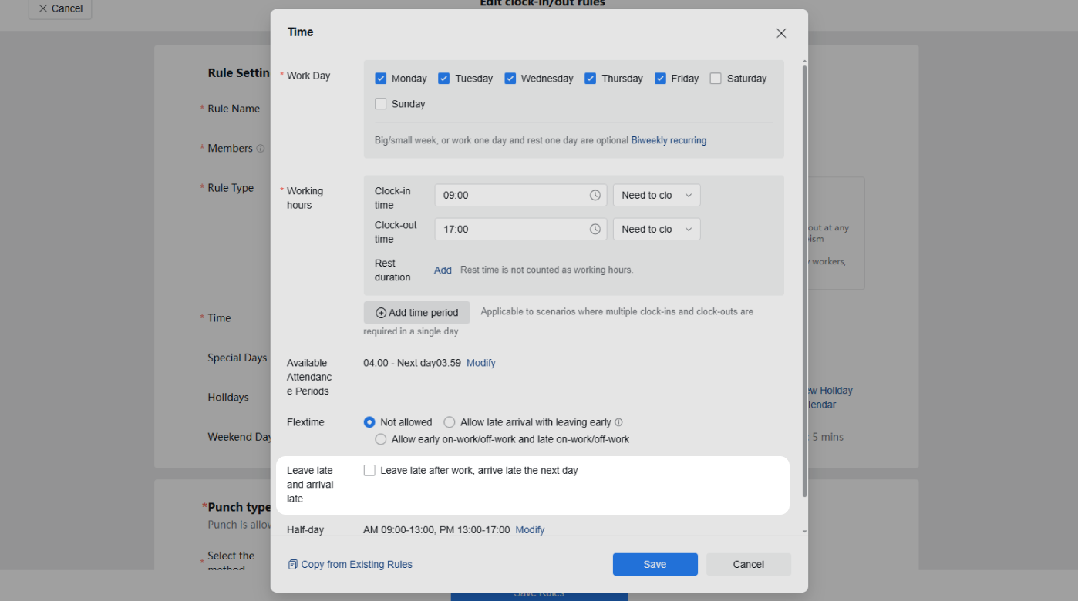1078x601 pixels.
Task: Click Copy from Existing Rules
Action: [x=350, y=565]
